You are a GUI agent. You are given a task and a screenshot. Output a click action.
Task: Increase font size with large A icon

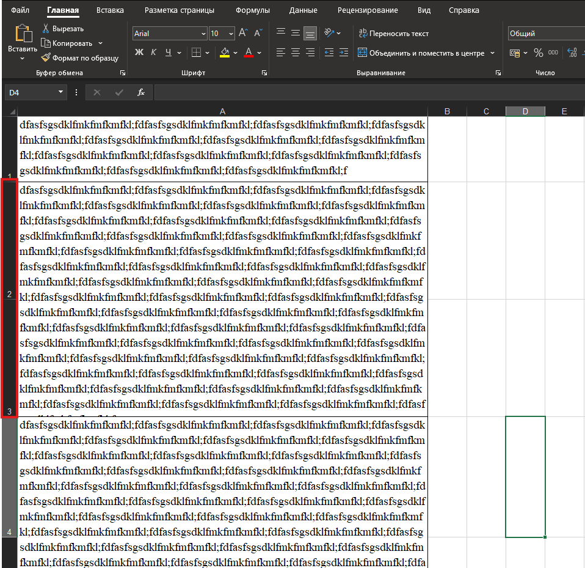coord(243,33)
